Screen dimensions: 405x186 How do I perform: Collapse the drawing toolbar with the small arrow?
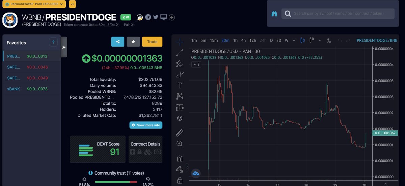[187, 167]
